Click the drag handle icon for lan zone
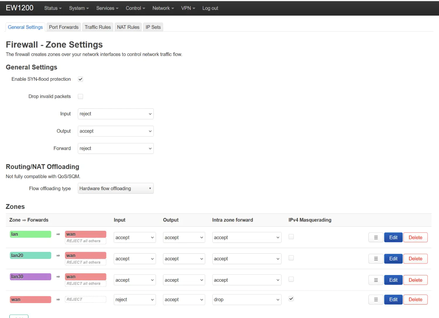This screenshot has width=439, height=318. 376,238
